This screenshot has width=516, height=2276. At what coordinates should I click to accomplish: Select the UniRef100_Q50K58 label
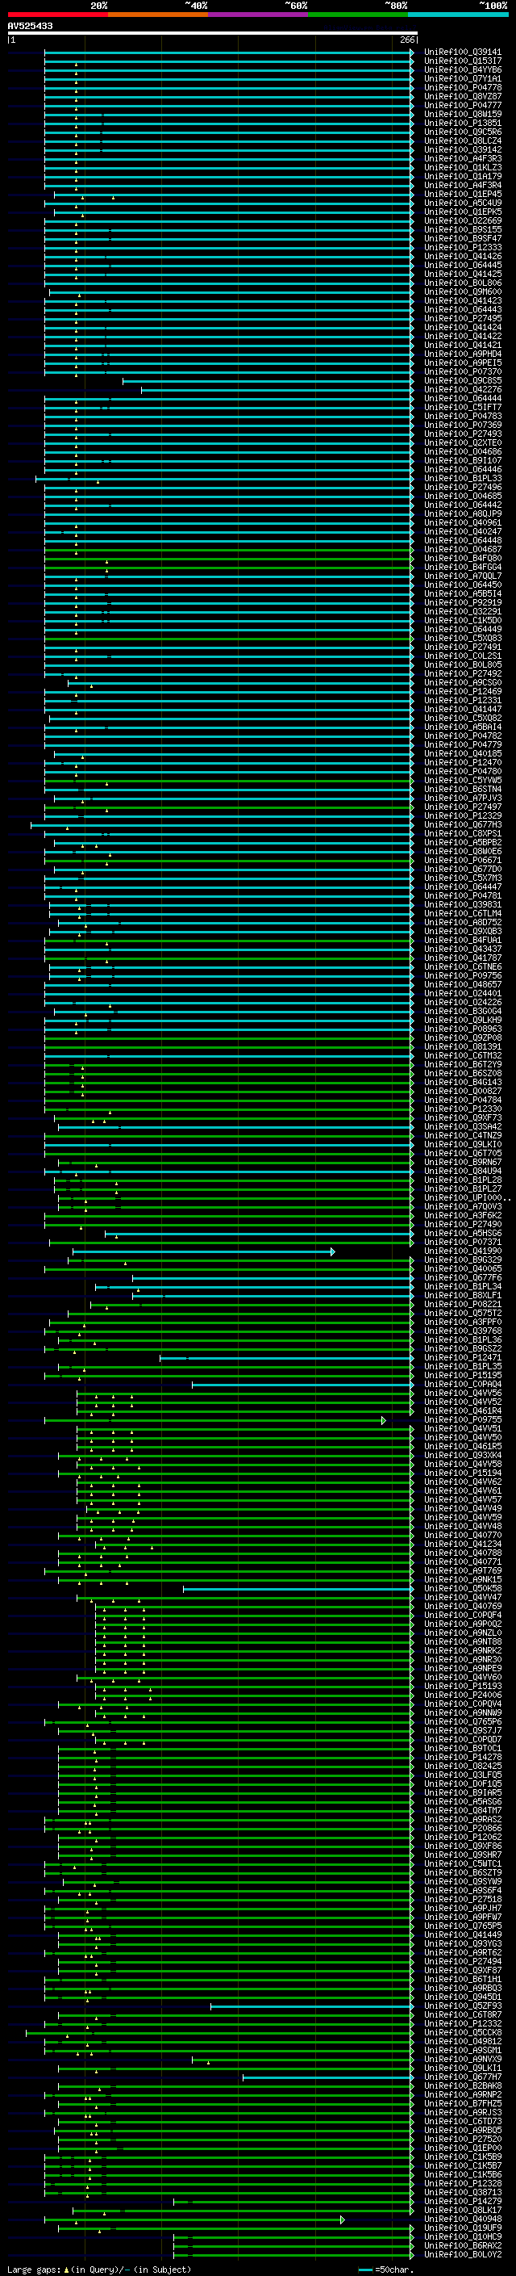(x=462, y=1589)
